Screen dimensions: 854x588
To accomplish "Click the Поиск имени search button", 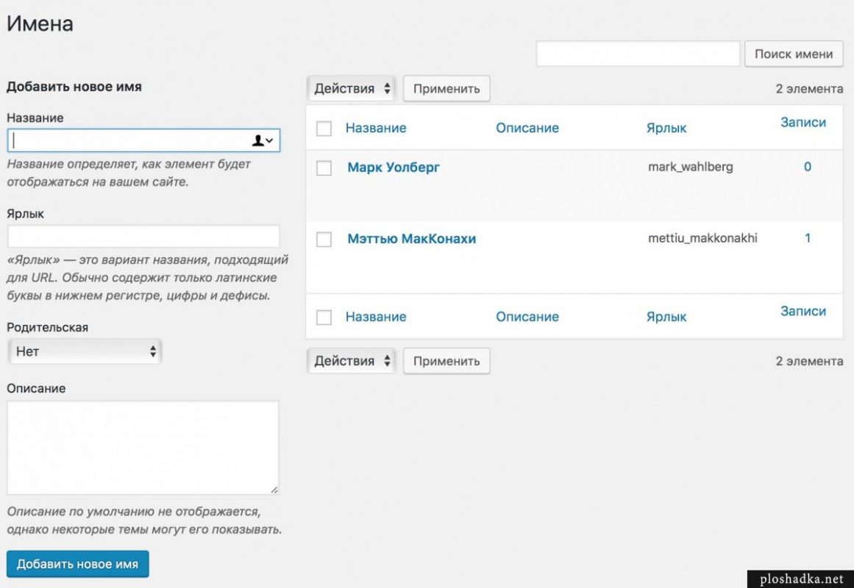I will 794,53.
